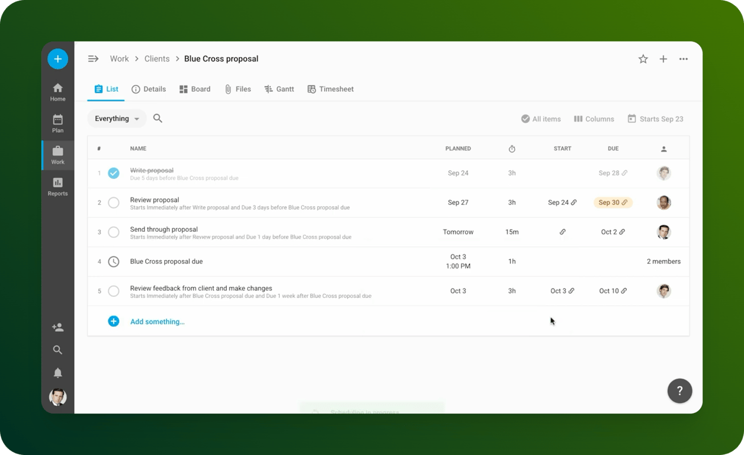Open the help question mark button
Image resolution: width=744 pixels, height=455 pixels.
679,390
